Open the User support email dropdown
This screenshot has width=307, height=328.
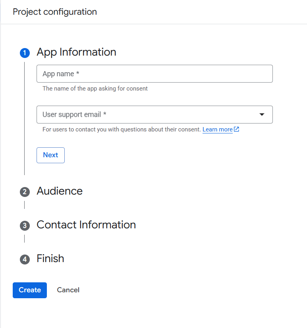154,114
